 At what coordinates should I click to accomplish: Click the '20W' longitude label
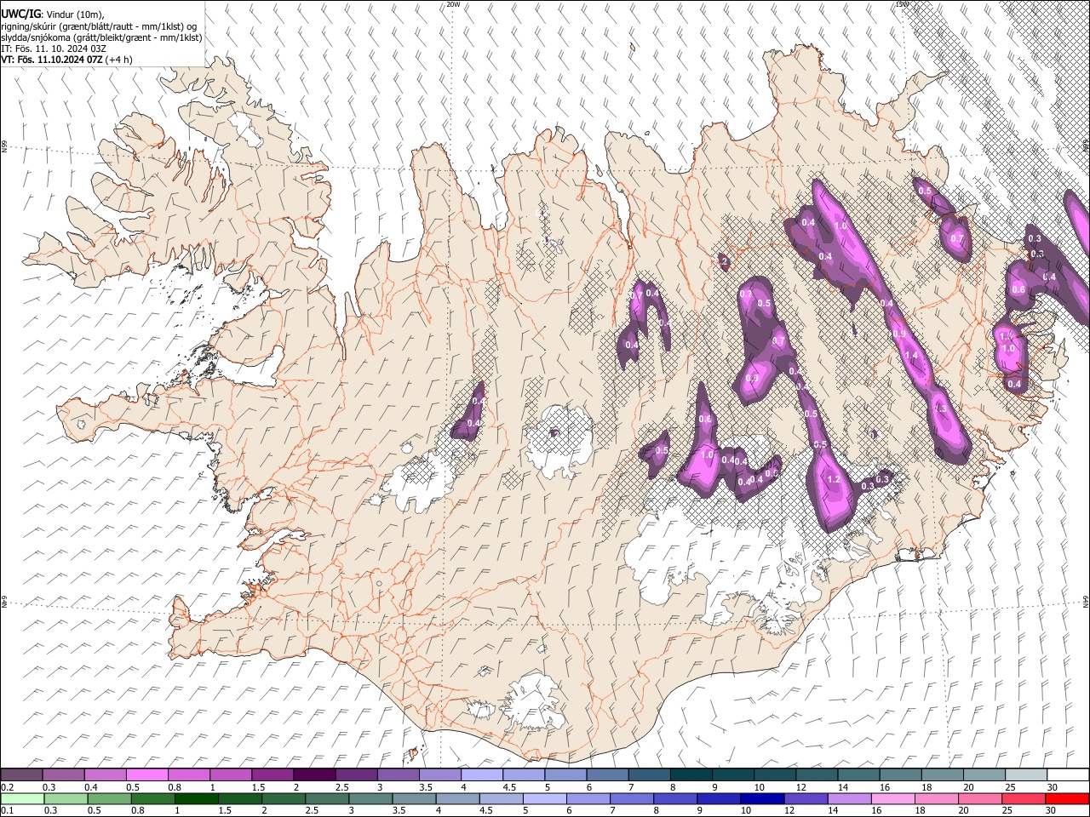coord(453,4)
